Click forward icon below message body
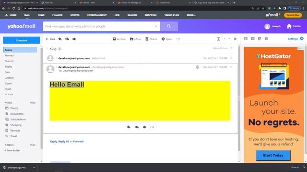Viewport: 307px width, 172px height. coord(144,127)
